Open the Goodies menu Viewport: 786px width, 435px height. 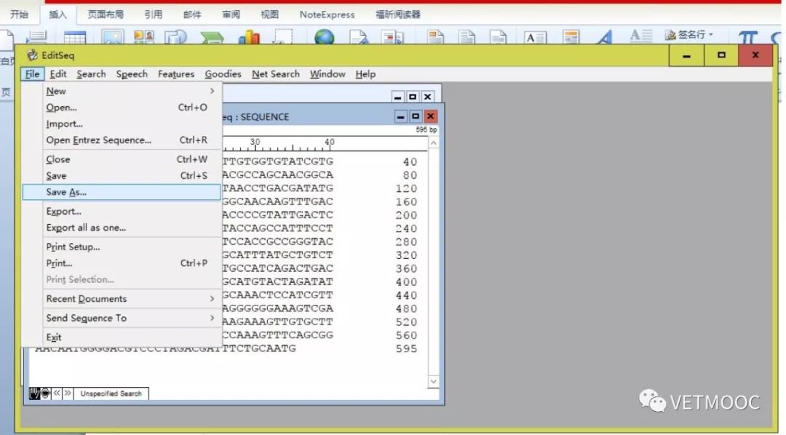pos(223,74)
